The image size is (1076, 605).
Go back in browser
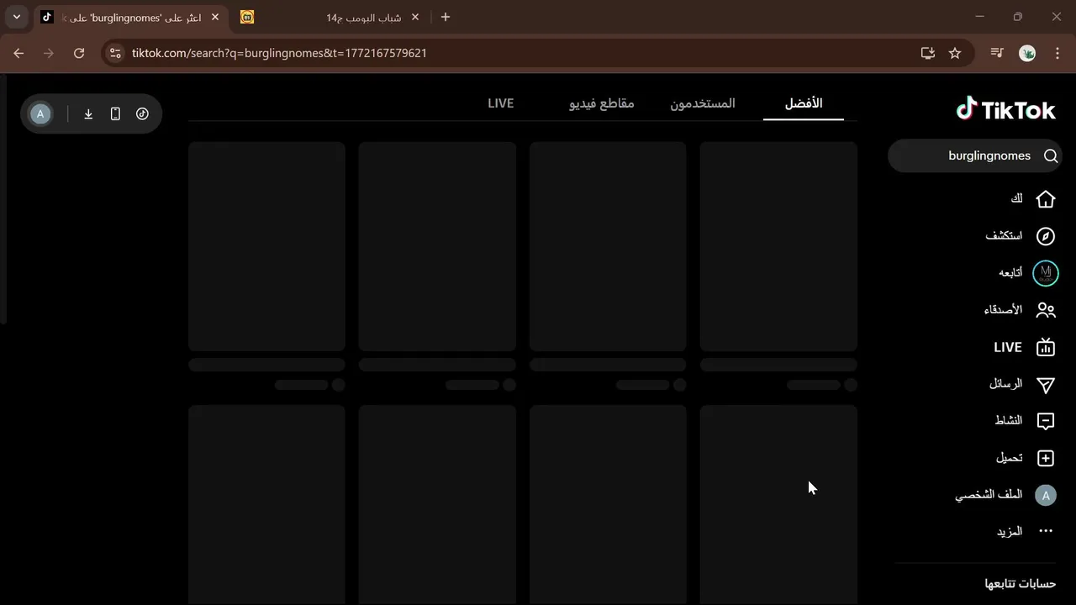click(x=18, y=53)
